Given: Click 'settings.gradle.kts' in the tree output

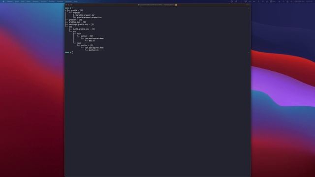Looking at the screenshot, I should (x=79, y=24).
